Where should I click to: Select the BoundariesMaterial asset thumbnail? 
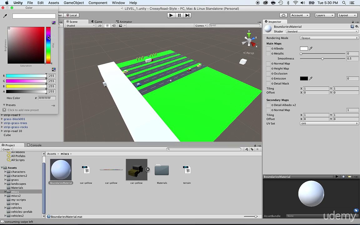click(61, 170)
